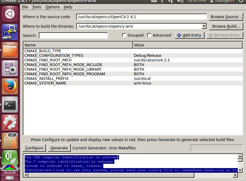
Task: Click the clock time in top panel
Action: pos(197,1)
